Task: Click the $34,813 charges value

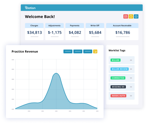Action: pyautogui.click(x=34, y=32)
